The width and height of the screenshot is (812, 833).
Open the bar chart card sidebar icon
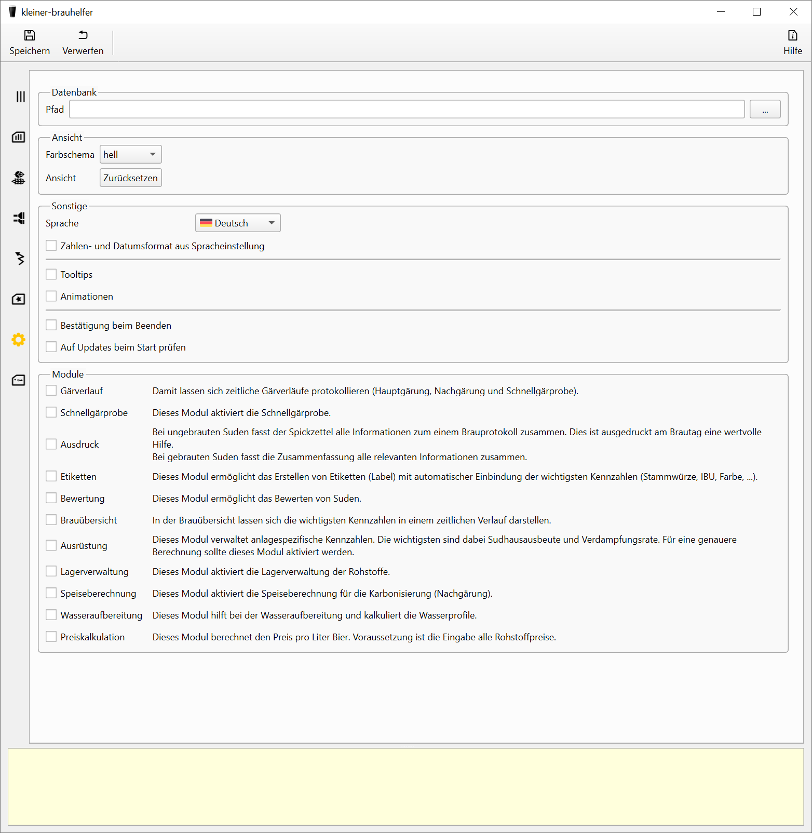(19, 137)
